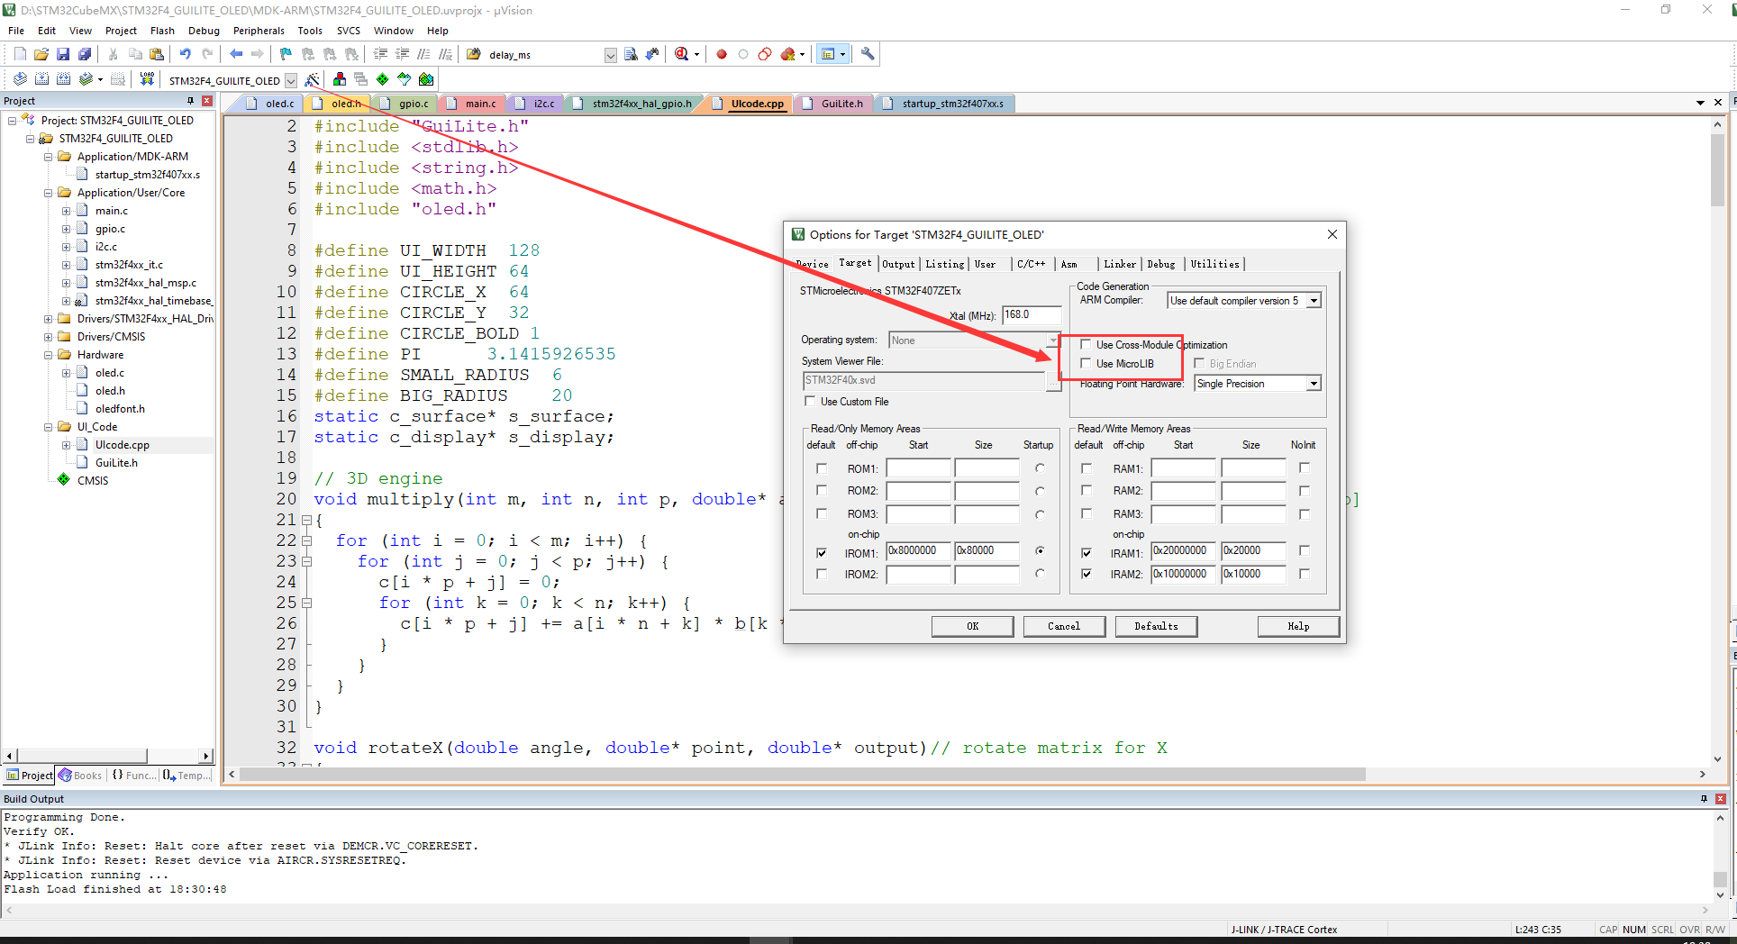Rebuild all target files
The width and height of the screenshot is (1737, 944).
coord(63,79)
